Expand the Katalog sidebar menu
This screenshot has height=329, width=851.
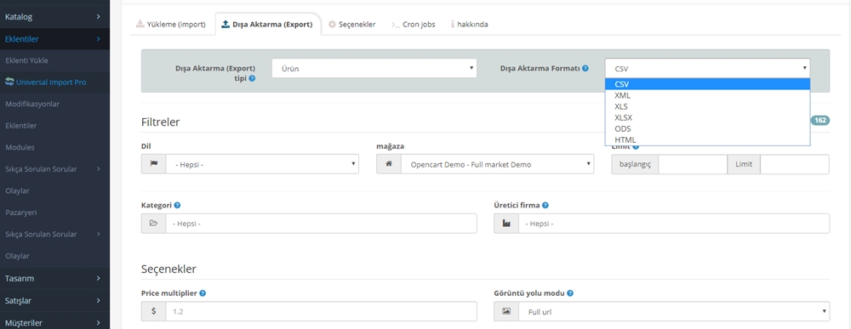(x=54, y=17)
